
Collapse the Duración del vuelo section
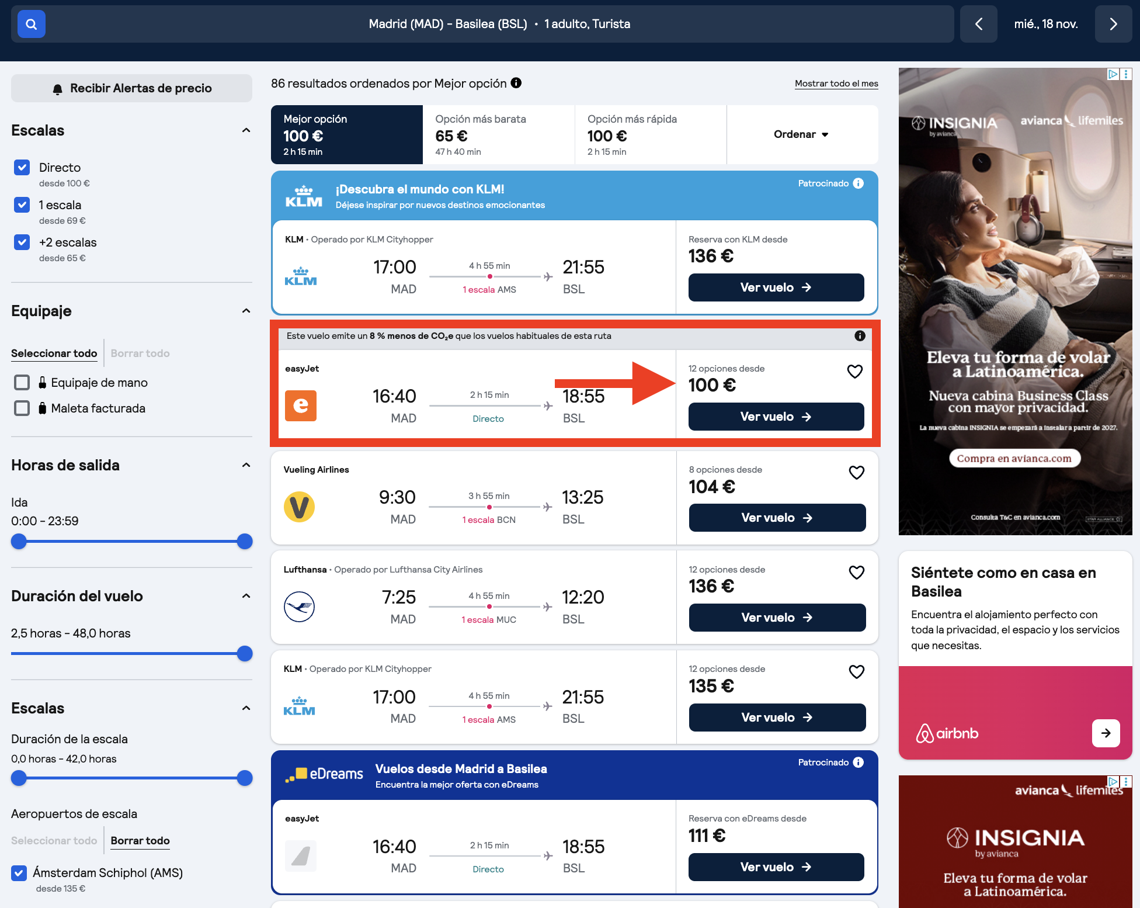click(246, 596)
